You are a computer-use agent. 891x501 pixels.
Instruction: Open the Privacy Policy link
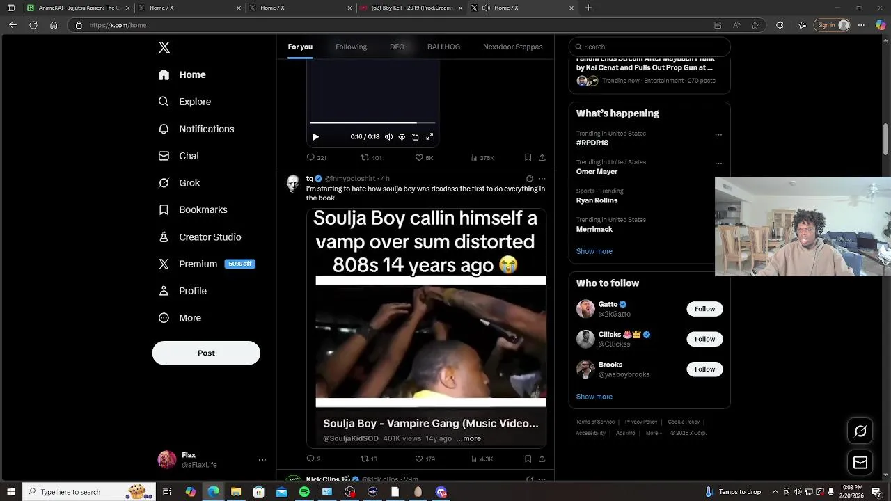coord(641,422)
